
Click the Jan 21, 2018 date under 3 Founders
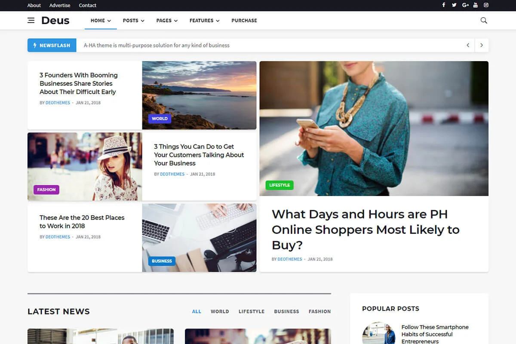point(88,103)
